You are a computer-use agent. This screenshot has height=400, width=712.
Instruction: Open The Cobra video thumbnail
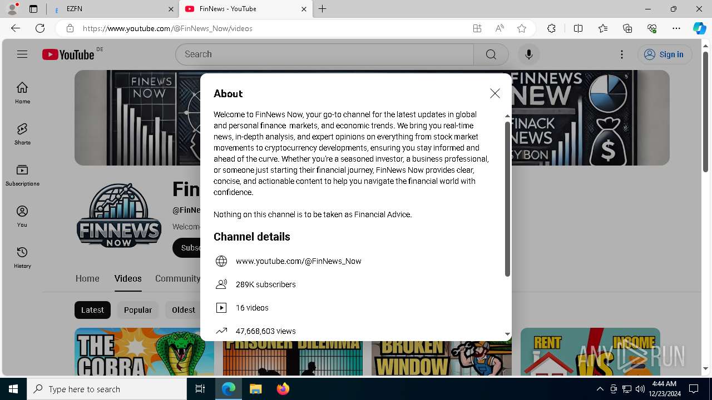(144, 352)
